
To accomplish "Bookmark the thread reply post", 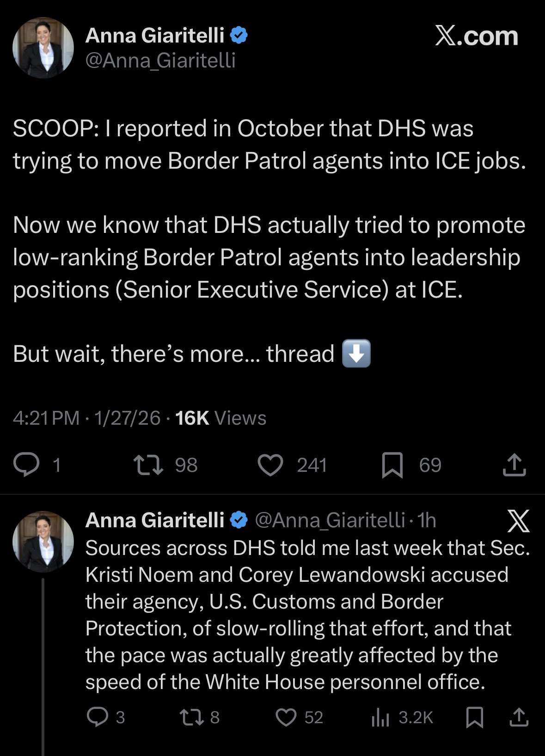I will click(x=474, y=717).
